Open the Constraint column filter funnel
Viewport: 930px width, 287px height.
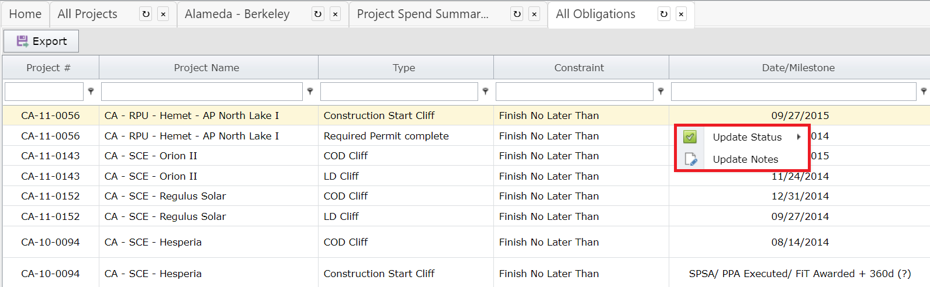pos(661,91)
